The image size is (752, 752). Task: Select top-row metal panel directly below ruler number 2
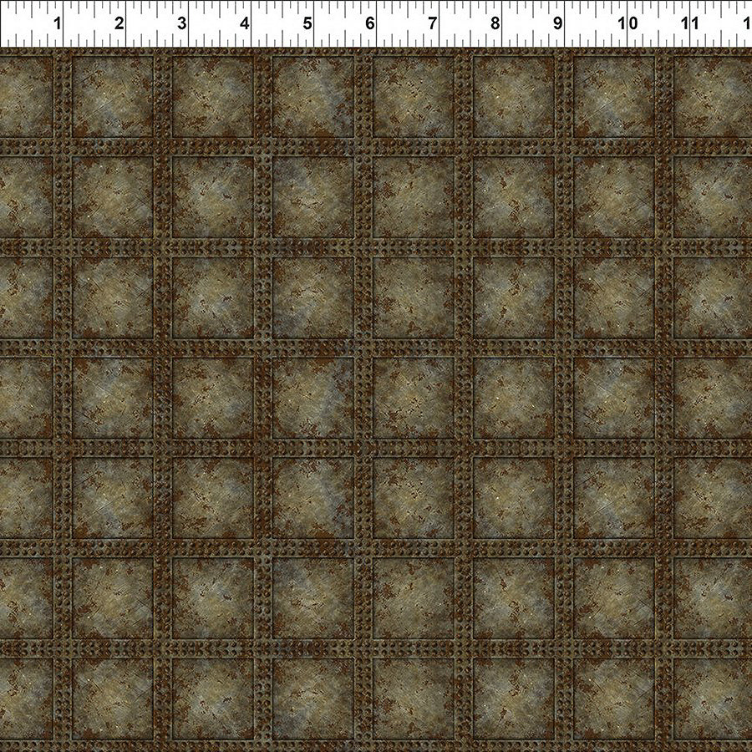click(x=113, y=96)
